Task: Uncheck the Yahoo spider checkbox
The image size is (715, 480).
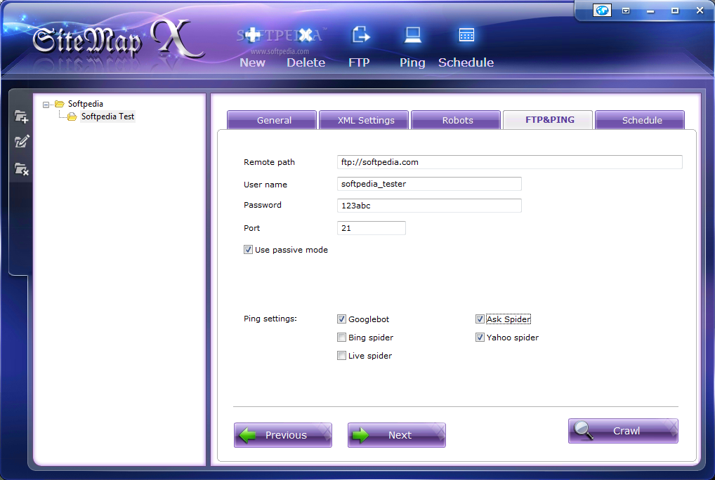Action: 480,338
